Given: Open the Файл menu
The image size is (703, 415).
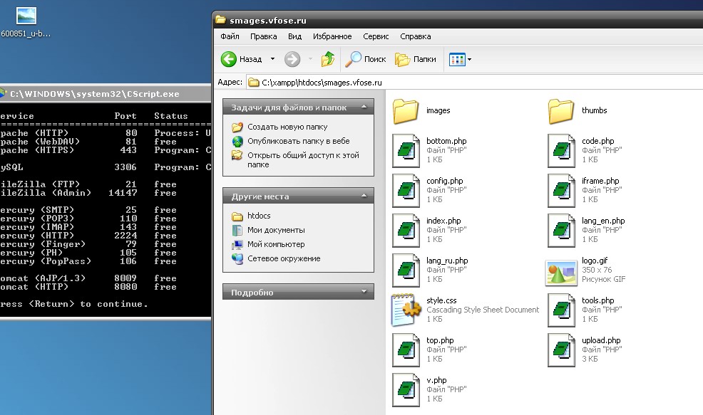Looking at the screenshot, I should [x=230, y=36].
